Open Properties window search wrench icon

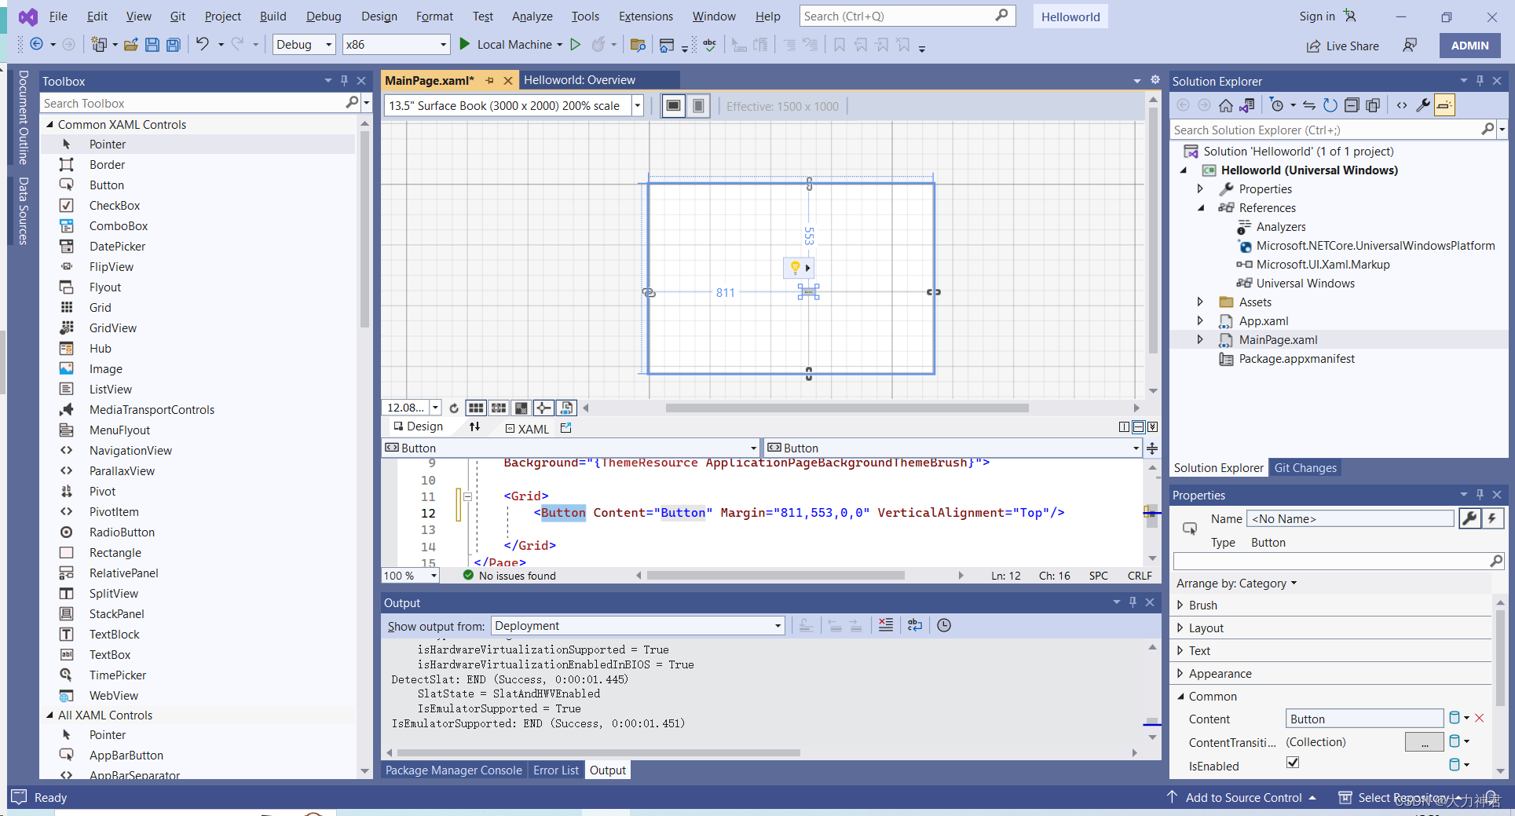(x=1469, y=518)
